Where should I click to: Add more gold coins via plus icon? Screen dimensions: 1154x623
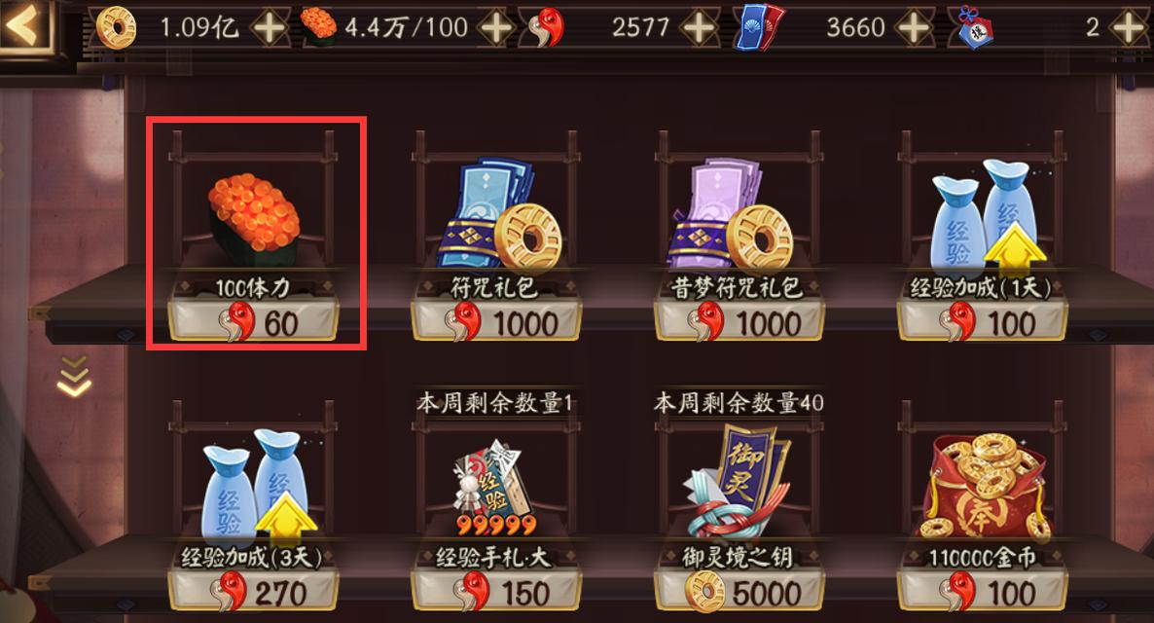pyautogui.click(x=270, y=28)
